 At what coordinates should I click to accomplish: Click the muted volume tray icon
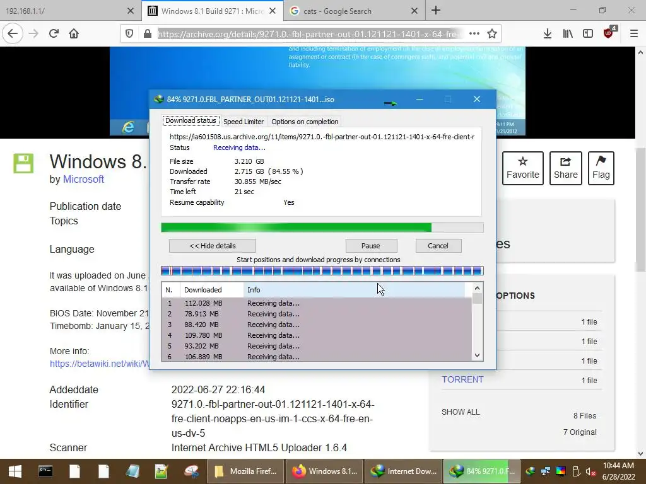coord(590,471)
